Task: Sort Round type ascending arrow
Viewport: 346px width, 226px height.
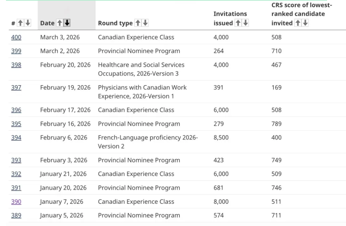Action: tap(138, 23)
